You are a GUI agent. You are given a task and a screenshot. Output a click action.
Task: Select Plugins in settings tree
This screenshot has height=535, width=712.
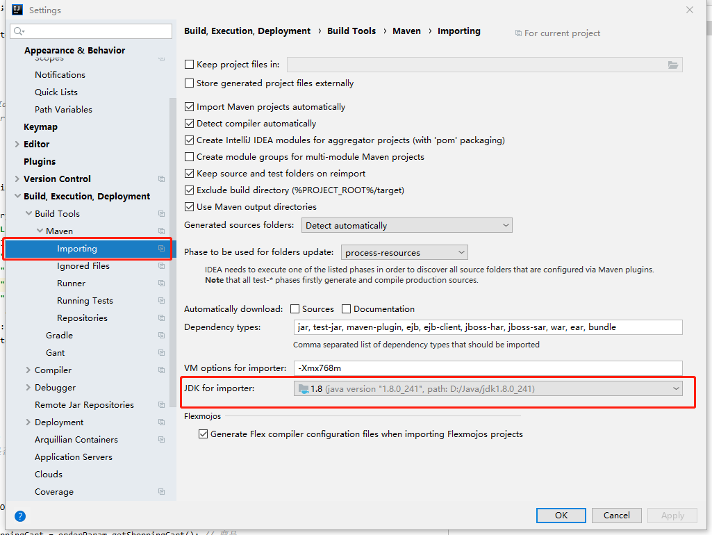(x=40, y=162)
